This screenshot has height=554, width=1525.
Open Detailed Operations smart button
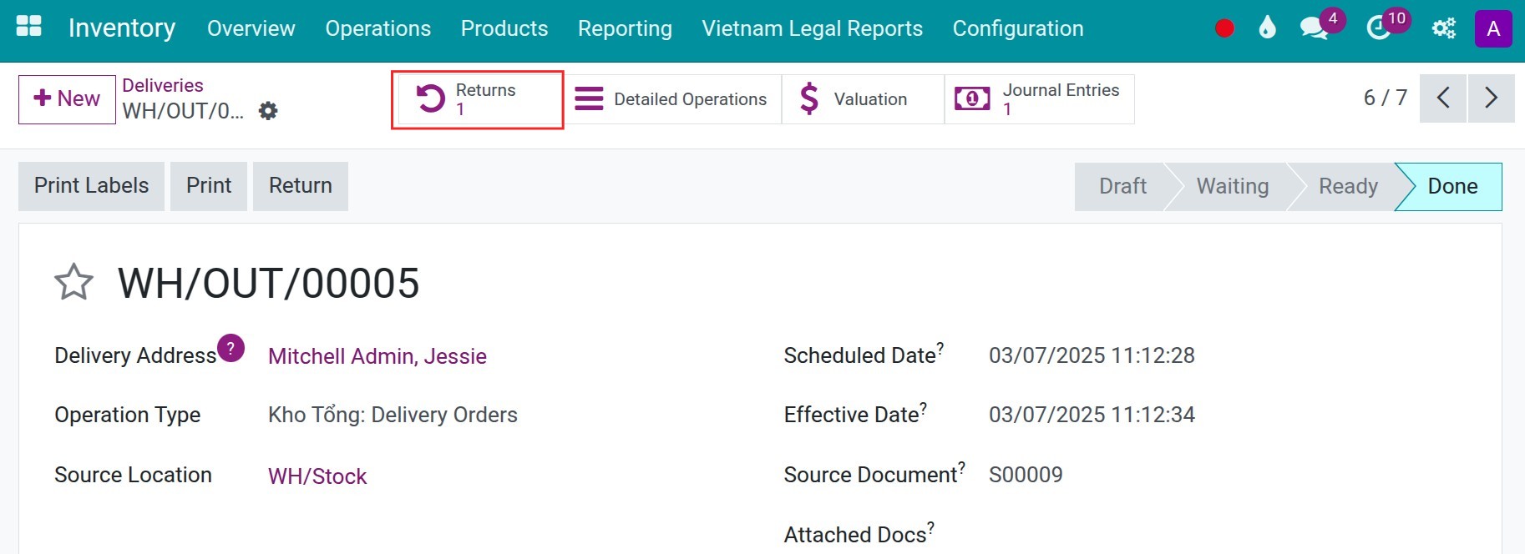671,99
